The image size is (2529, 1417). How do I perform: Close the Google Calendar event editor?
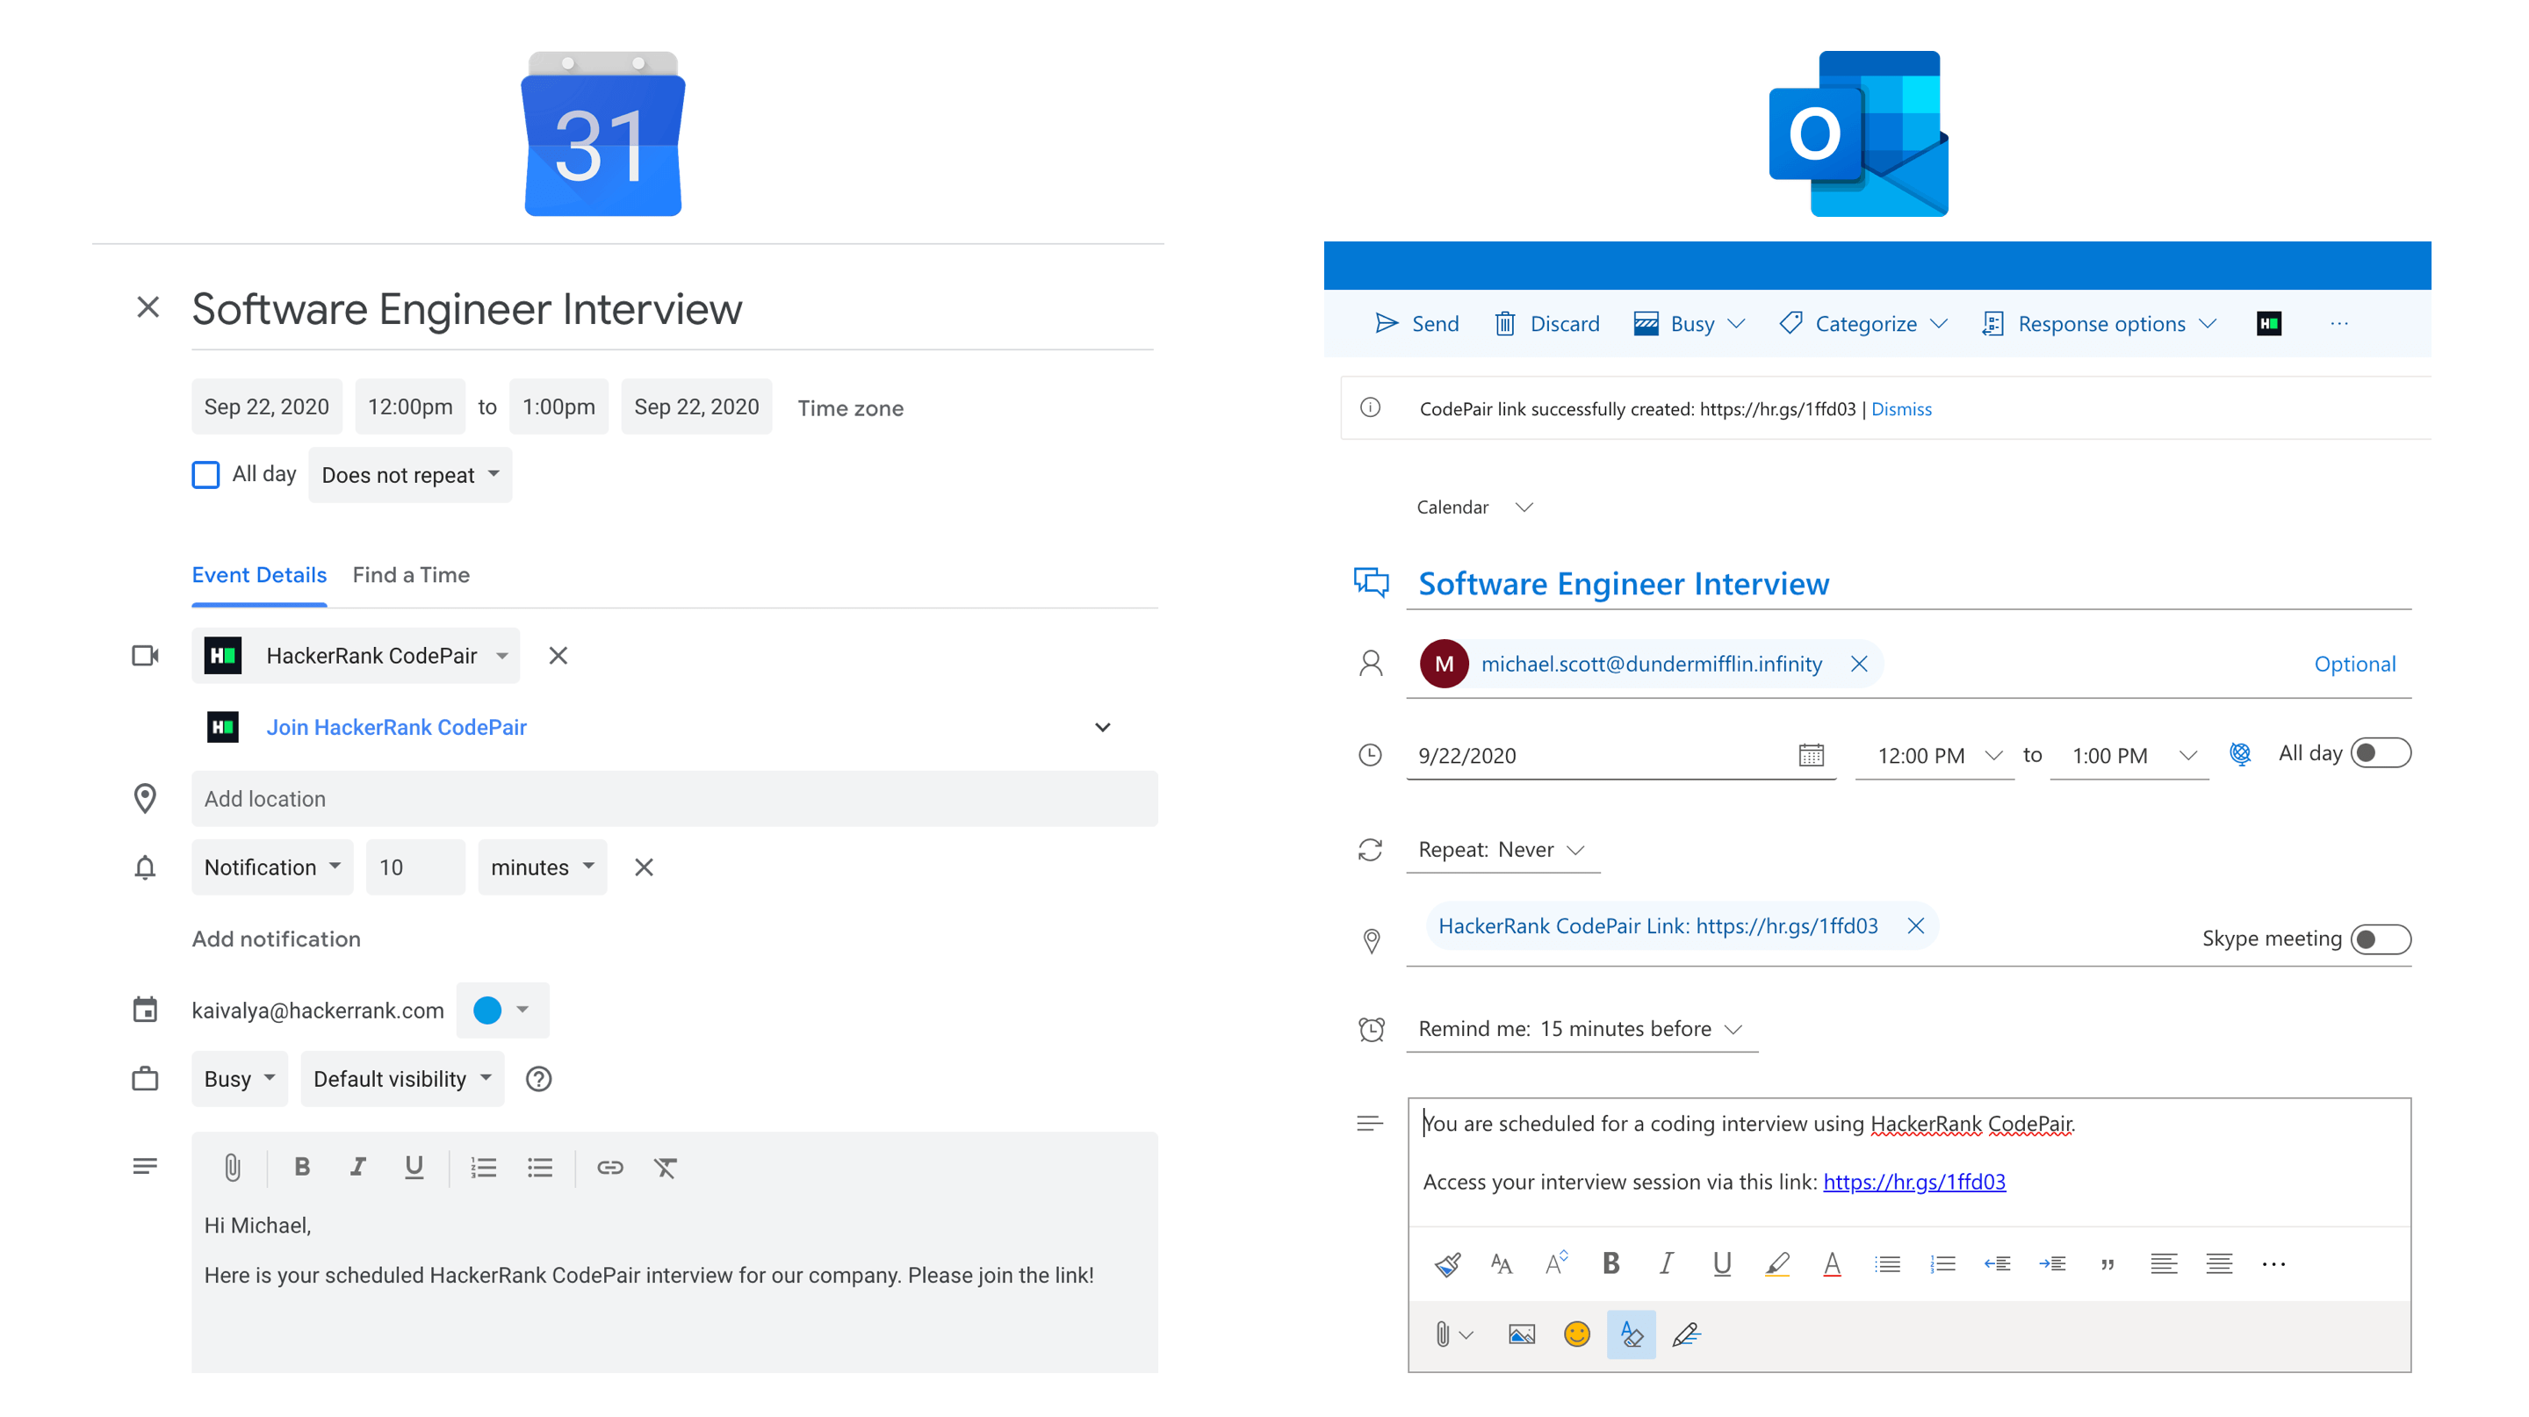click(148, 307)
